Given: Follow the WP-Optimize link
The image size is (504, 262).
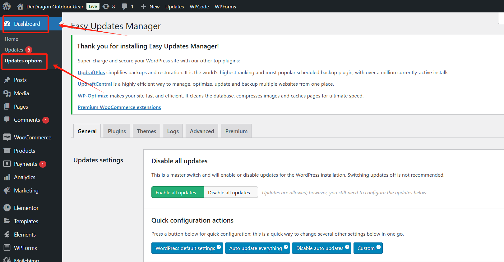Looking at the screenshot, I should [93, 96].
